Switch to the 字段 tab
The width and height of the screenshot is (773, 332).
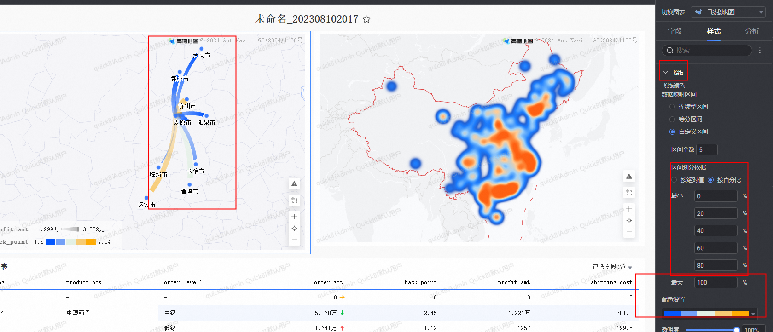(x=675, y=31)
